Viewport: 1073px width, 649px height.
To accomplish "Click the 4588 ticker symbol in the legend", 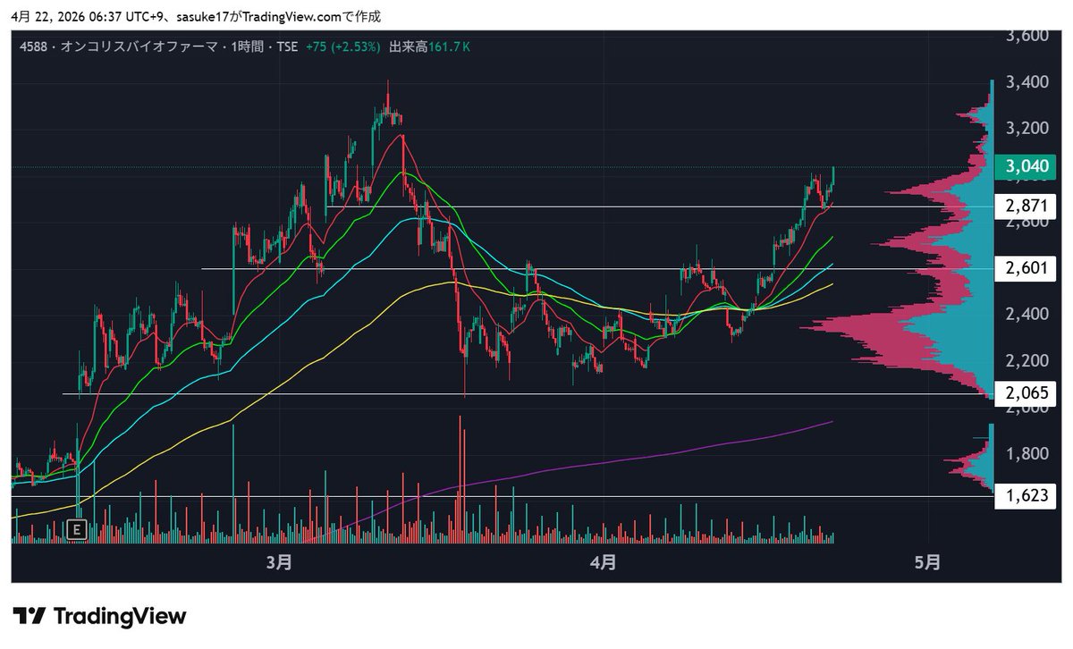I will click(34, 46).
